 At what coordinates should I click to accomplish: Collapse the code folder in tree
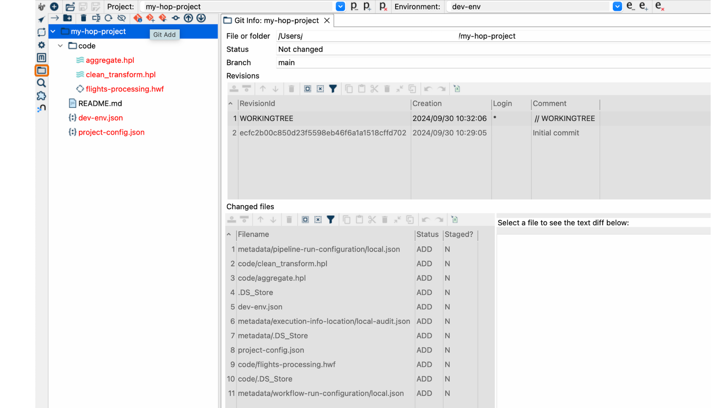tap(60, 46)
